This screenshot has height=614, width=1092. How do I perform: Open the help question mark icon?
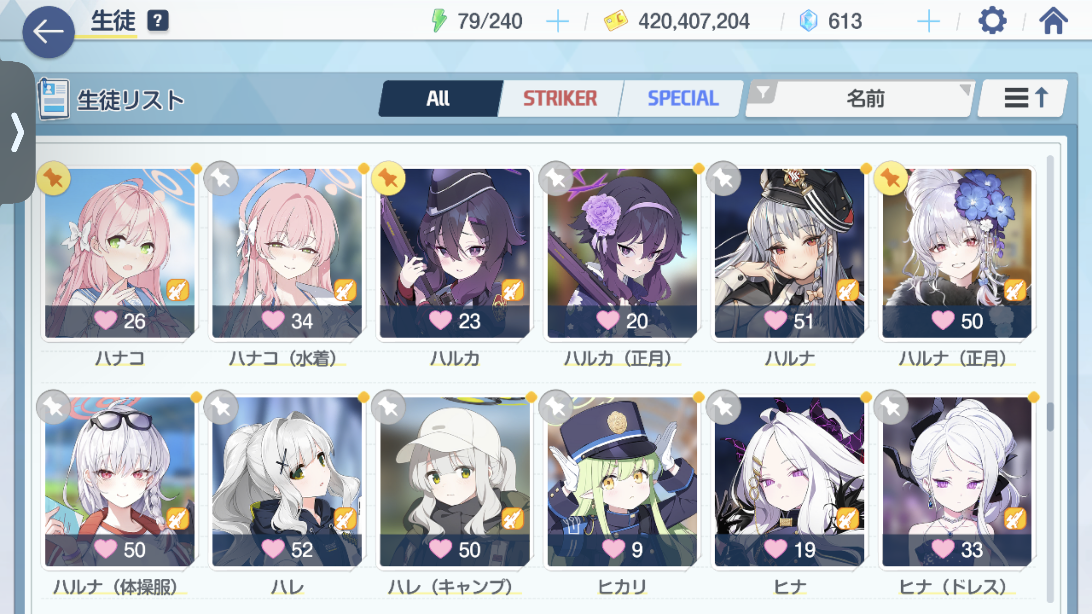coord(158,21)
